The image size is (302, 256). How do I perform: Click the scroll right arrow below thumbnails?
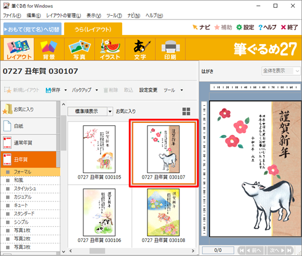tap(193, 251)
